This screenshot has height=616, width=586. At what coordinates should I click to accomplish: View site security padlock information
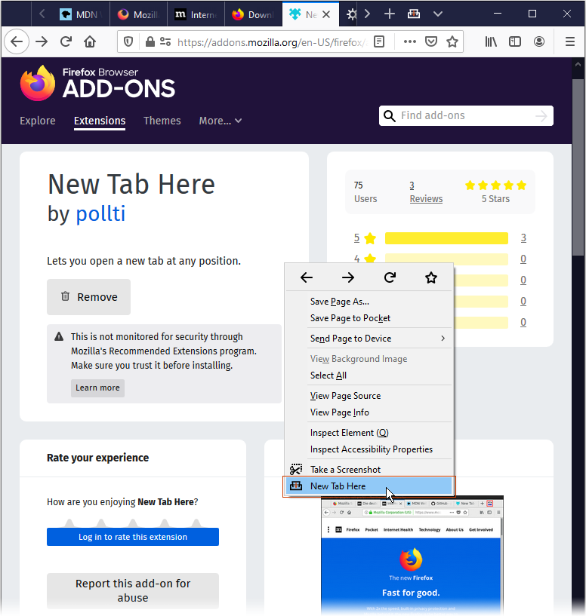tap(150, 41)
